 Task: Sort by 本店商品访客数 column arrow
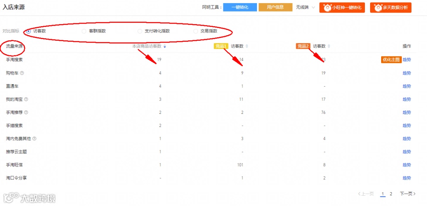(x=164, y=47)
